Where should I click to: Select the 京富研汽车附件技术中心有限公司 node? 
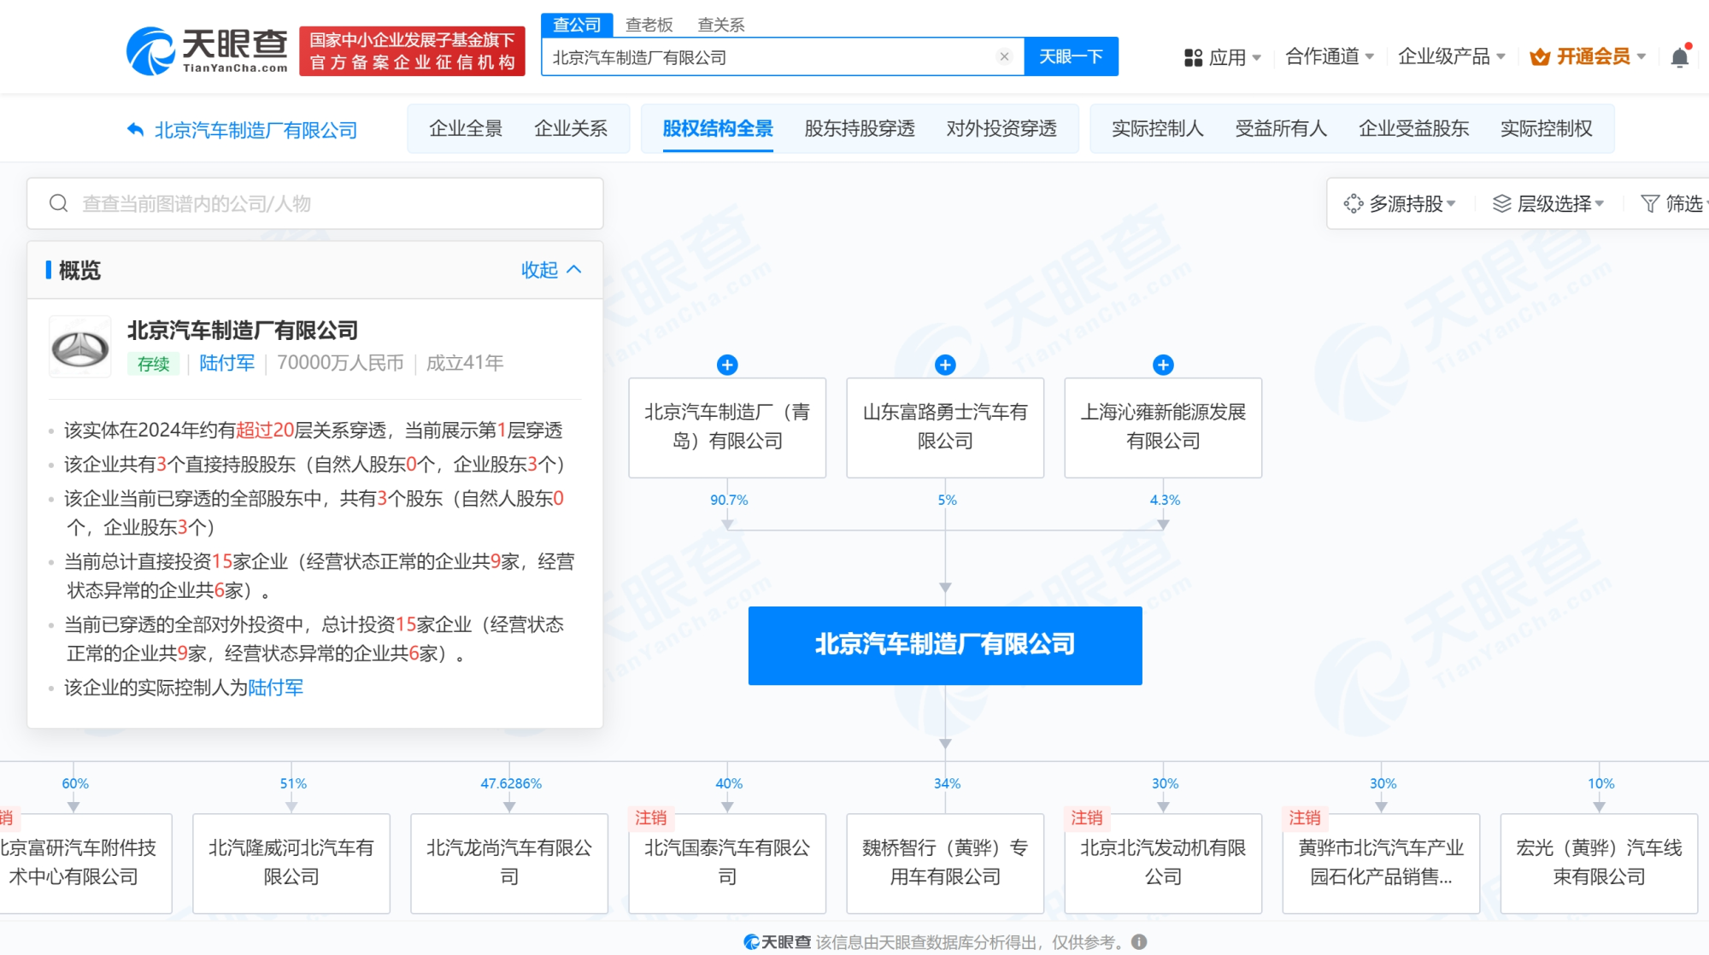[85, 863]
